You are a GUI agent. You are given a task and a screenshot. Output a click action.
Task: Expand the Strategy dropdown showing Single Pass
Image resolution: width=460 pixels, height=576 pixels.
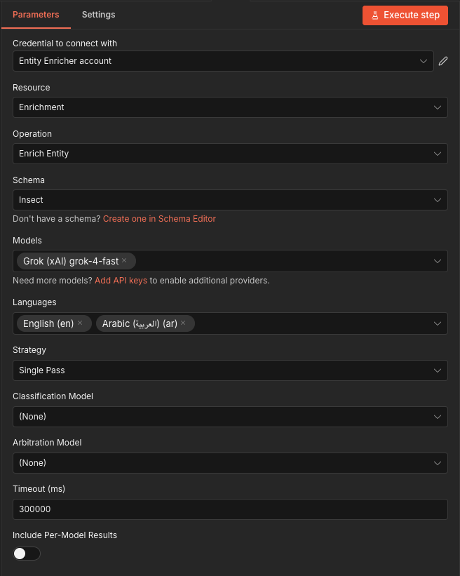[230, 370]
